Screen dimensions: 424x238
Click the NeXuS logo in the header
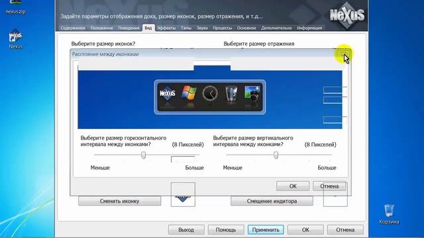click(x=347, y=15)
